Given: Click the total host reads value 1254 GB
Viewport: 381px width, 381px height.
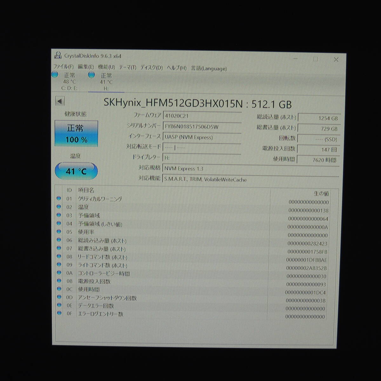Looking at the screenshot, I should 319,118.
